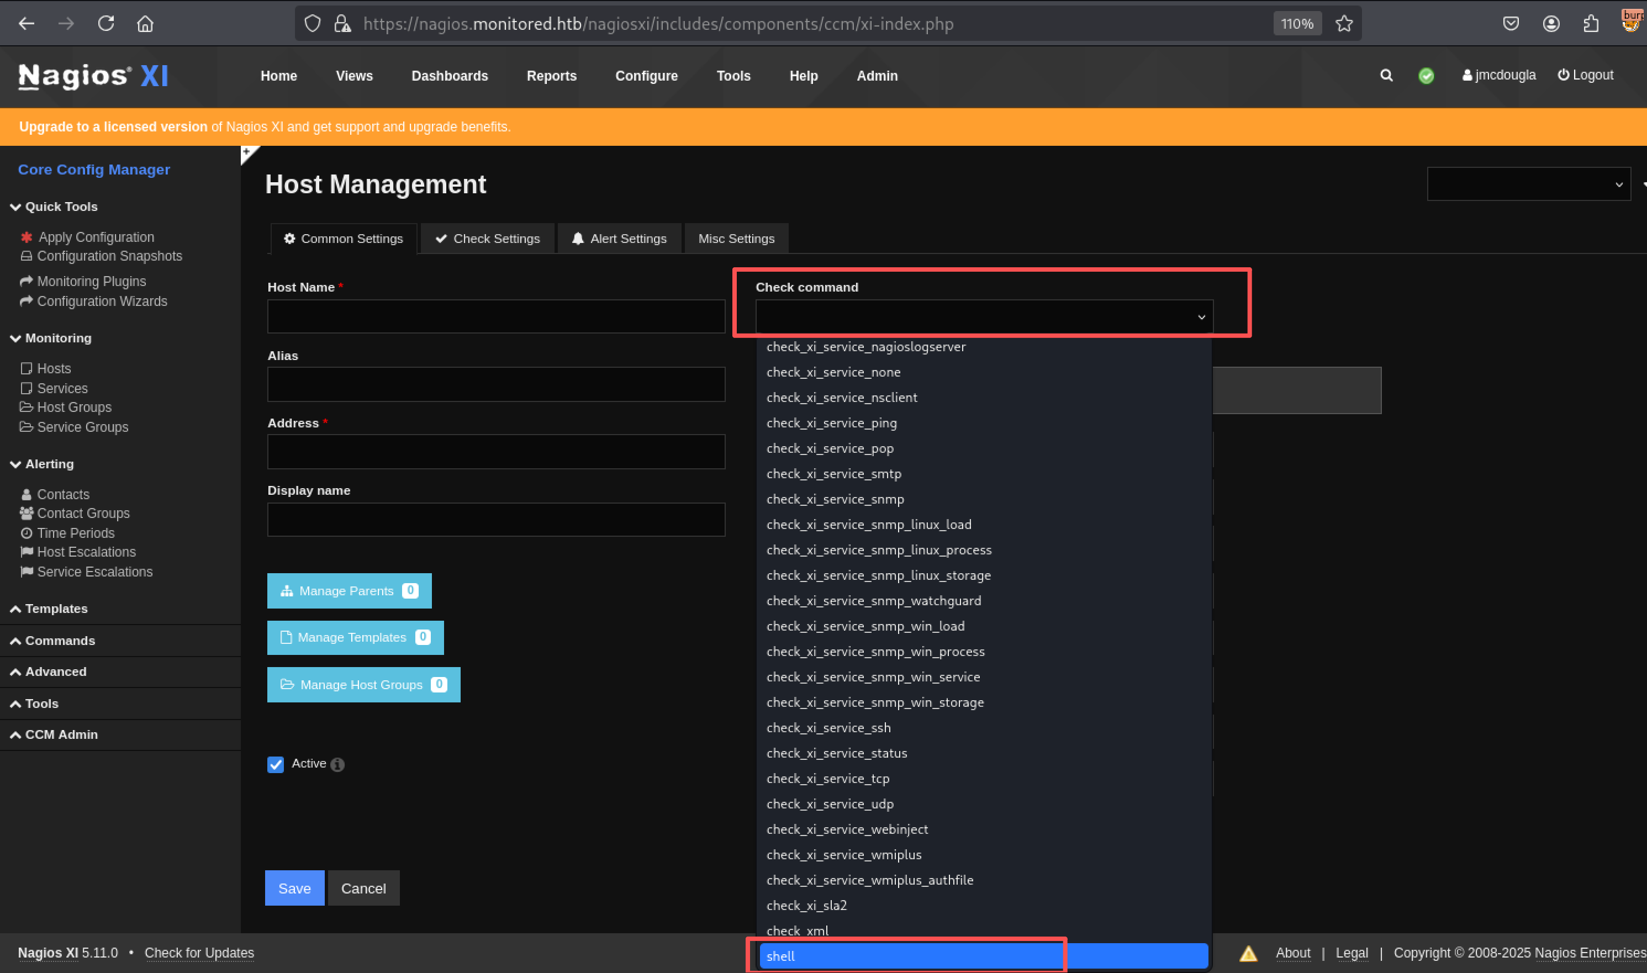
Task: Open the Configure menu
Action: click(646, 76)
